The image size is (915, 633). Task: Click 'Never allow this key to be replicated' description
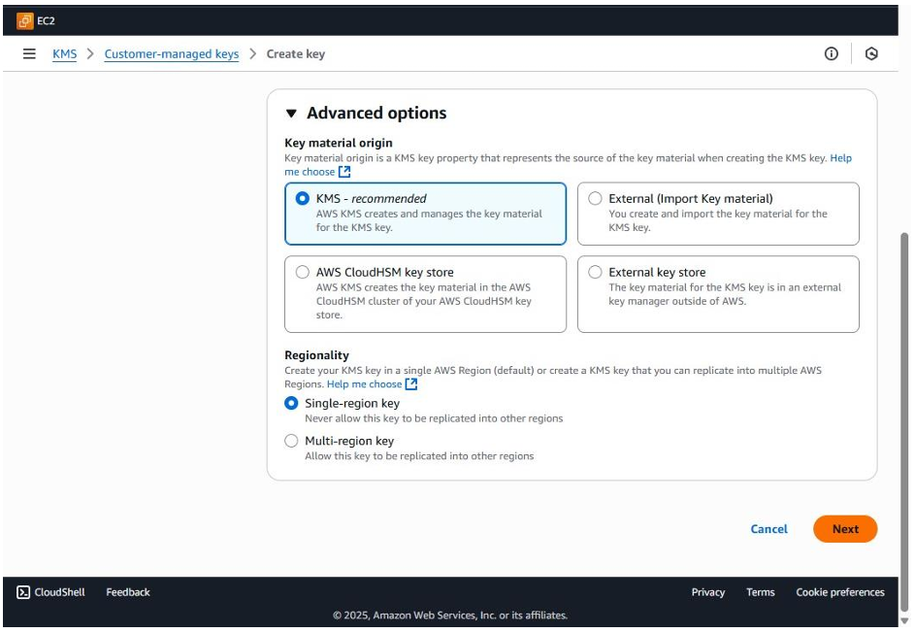[434, 418]
